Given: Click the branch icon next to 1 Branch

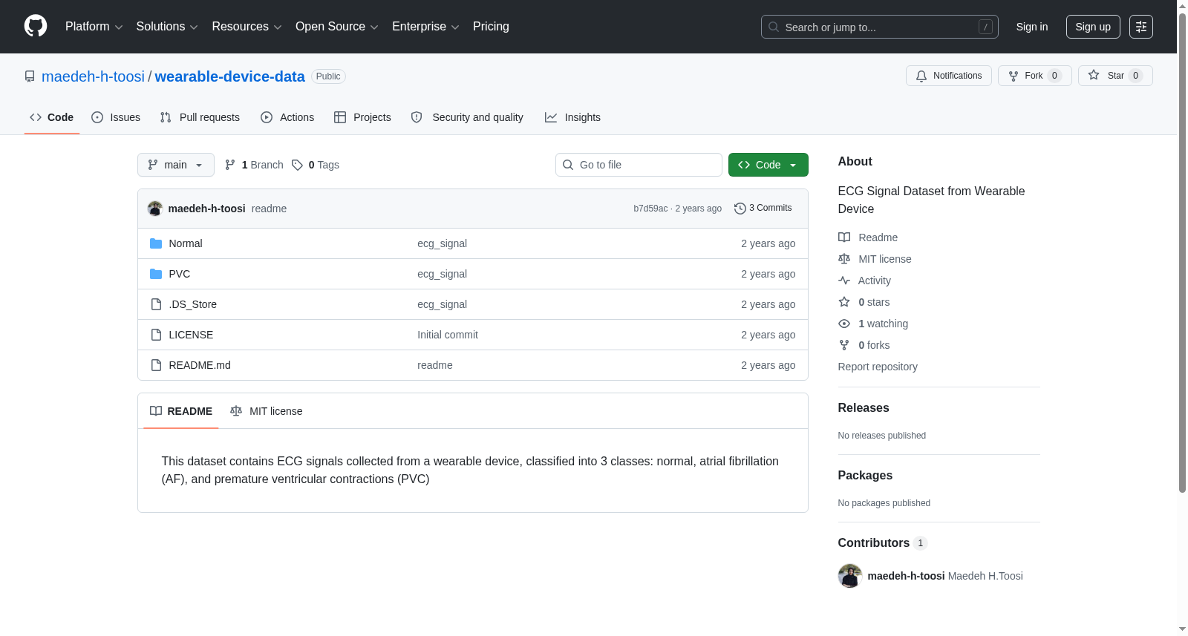Looking at the screenshot, I should (x=230, y=165).
